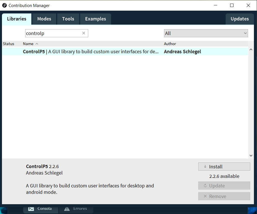Screen dimensions: 257x214
Task: Click the Processing logo in the title bar
Action: pos(4,5)
